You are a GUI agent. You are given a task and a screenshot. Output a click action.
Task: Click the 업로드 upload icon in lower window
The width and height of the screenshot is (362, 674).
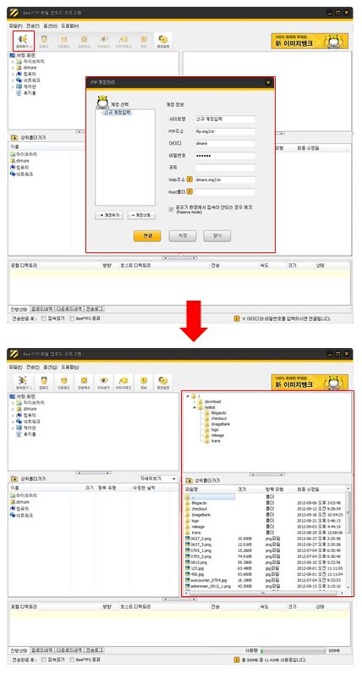pyautogui.click(x=44, y=382)
